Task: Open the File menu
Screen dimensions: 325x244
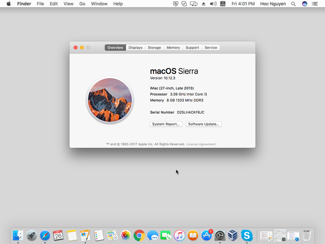Action: (x=40, y=4)
